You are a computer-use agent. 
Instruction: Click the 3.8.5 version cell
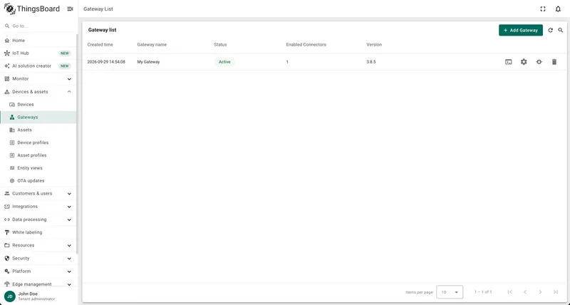point(371,62)
